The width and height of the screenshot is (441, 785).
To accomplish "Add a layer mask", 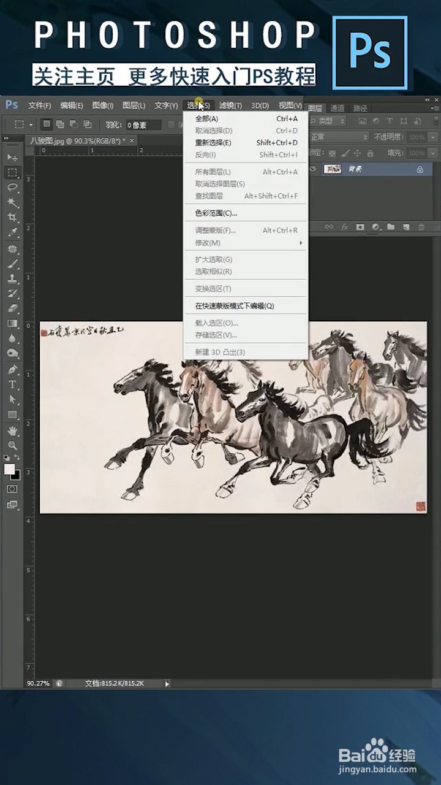I will point(360,227).
